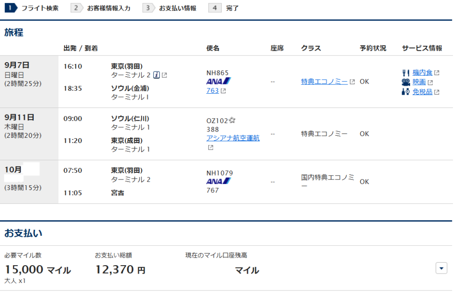This screenshot has width=456, height=295.
Task: Click the ANA logo under flight NH865
Action: click(219, 81)
